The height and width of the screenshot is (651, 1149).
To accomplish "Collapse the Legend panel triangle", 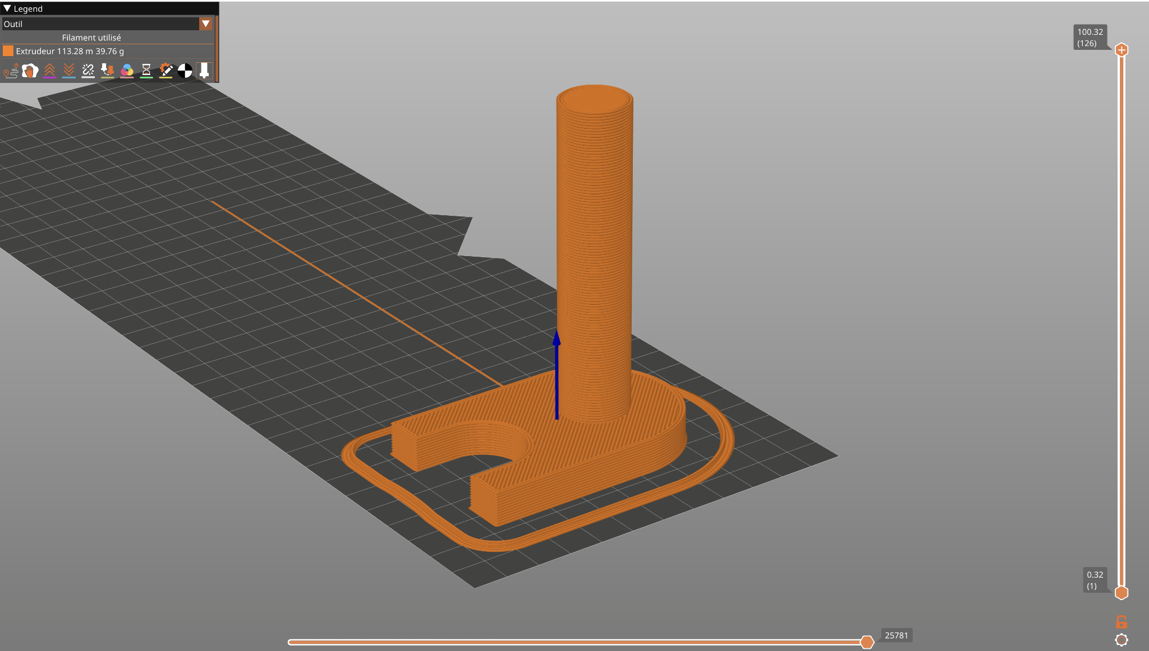I will pos(7,8).
